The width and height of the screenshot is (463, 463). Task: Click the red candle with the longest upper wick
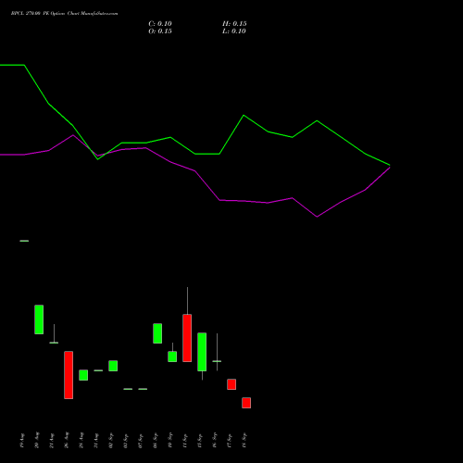point(187,338)
